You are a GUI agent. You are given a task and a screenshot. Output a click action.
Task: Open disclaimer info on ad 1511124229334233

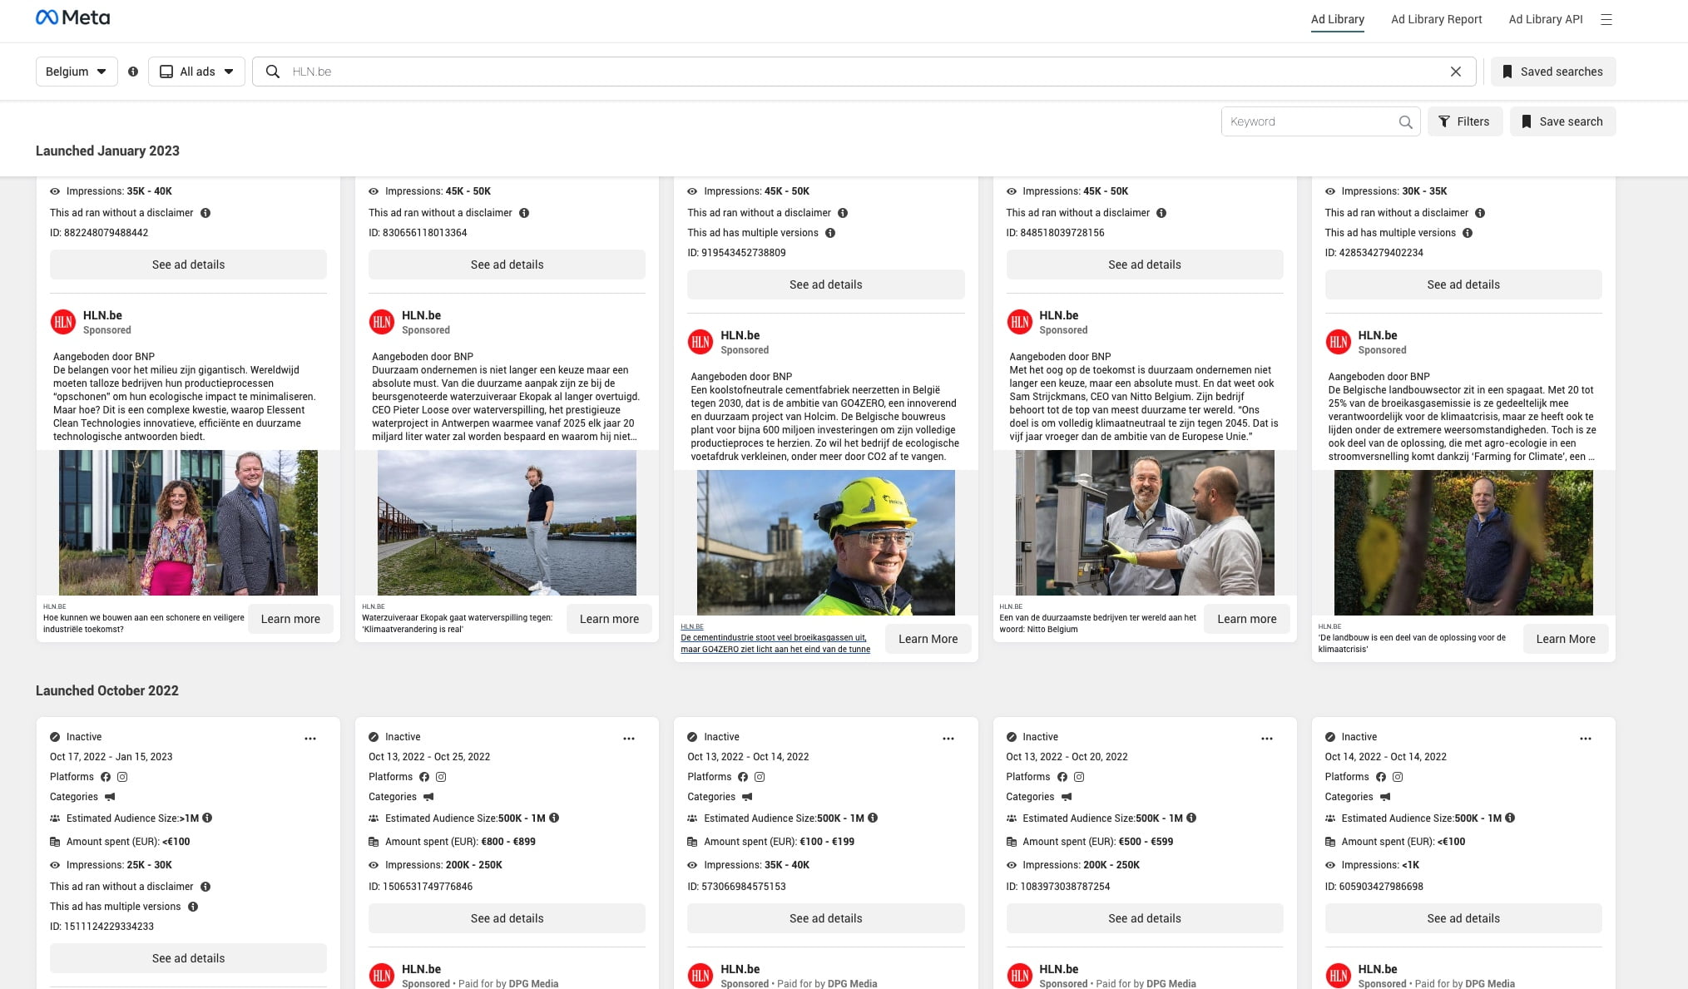[x=205, y=887]
